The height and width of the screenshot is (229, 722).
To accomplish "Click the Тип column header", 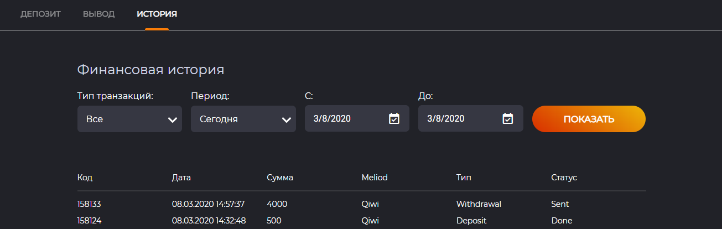I will [x=464, y=178].
